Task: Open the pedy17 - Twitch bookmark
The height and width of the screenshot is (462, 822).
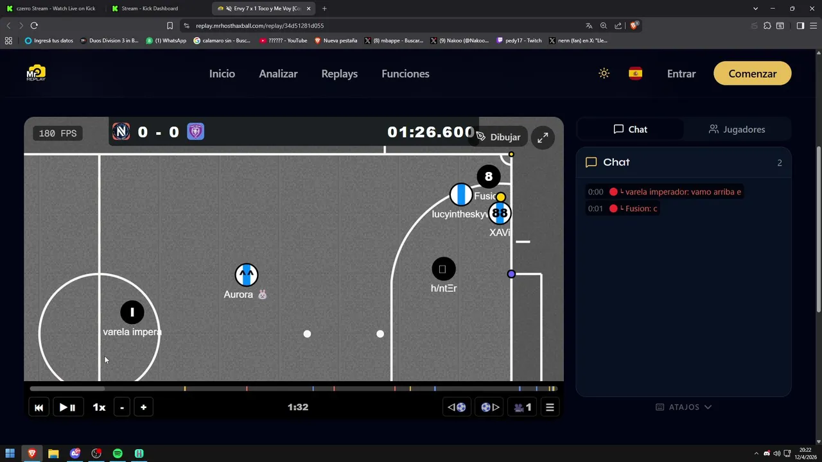Action: coord(519,40)
